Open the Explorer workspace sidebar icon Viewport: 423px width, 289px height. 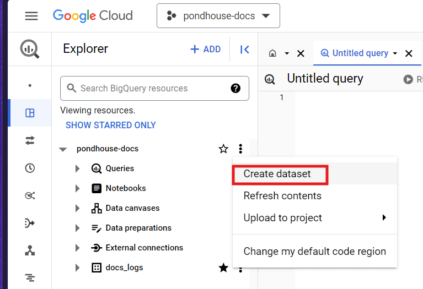pyautogui.click(x=30, y=113)
